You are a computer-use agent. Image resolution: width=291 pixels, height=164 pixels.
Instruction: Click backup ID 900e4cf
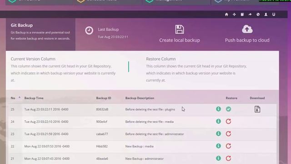point(102,122)
